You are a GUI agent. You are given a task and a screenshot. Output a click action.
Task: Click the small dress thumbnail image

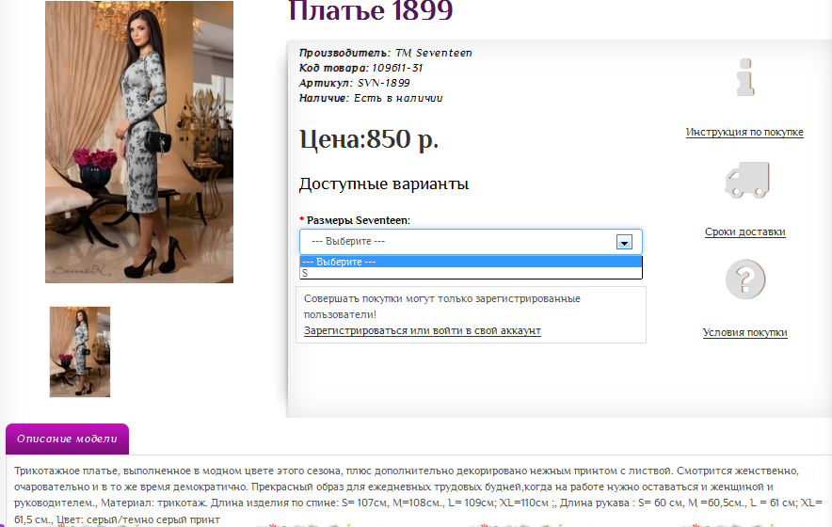[80, 352]
